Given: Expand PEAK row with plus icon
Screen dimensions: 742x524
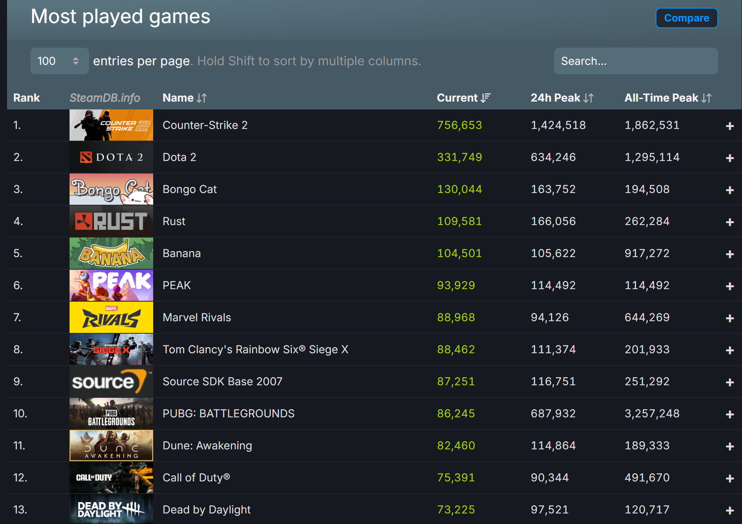Looking at the screenshot, I should 729,286.
